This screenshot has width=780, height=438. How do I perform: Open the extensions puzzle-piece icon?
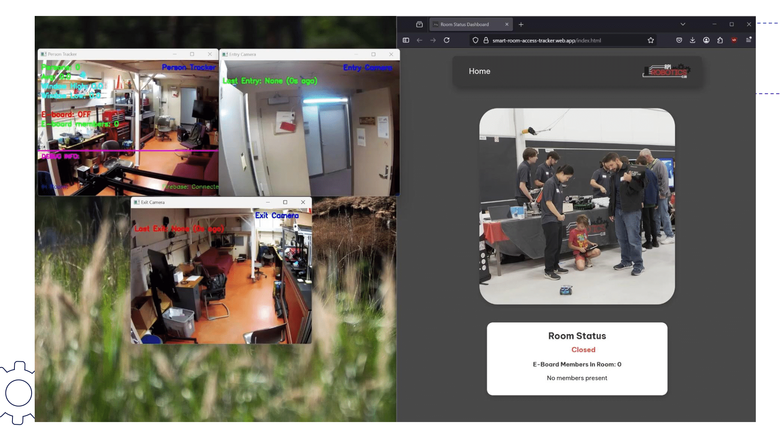[720, 40]
